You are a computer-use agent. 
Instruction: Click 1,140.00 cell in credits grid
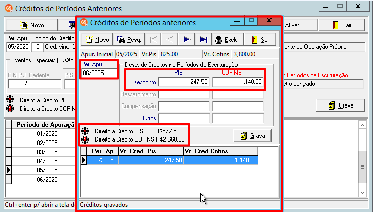click(x=221, y=160)
